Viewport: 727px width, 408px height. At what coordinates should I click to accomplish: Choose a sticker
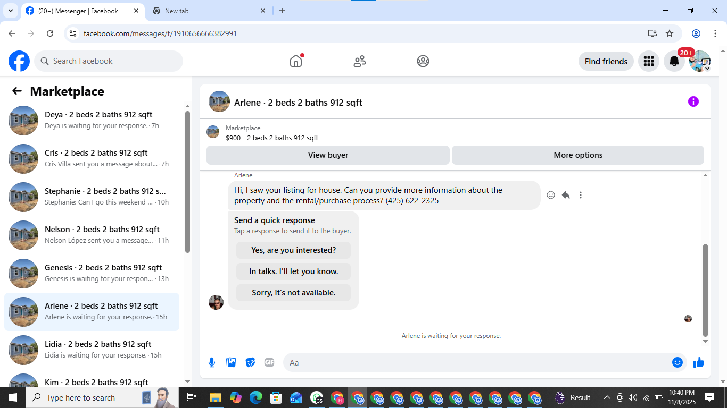pos(250,362)
